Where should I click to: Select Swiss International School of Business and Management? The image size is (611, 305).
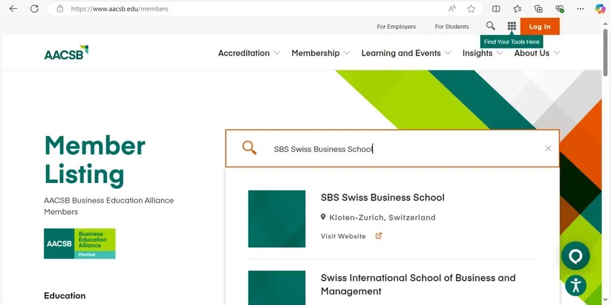click(418, 284)
